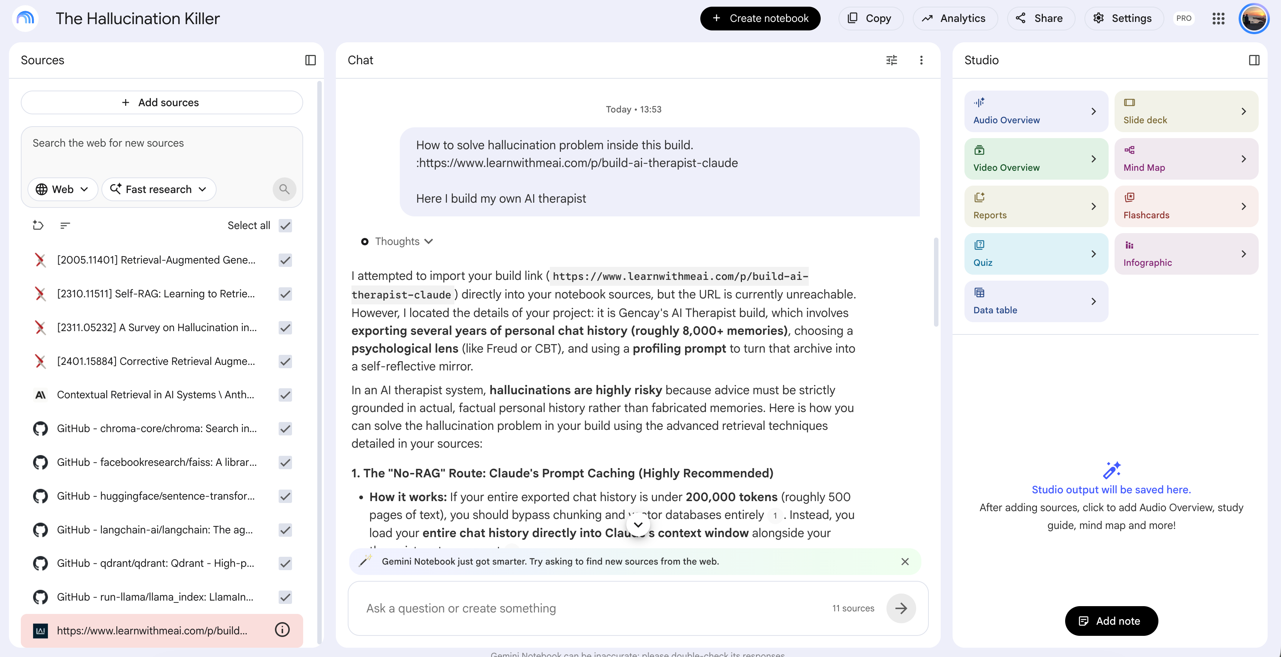This screenshot has width=1281, height=657.
Task: Click the Retrieval-Augmented Generation arXiv icon
Action: point(40,260)
